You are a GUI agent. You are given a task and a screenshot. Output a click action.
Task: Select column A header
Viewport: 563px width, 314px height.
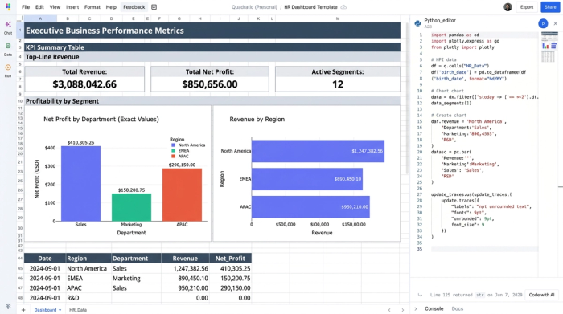pyautogui.click(x=40, y=18)
